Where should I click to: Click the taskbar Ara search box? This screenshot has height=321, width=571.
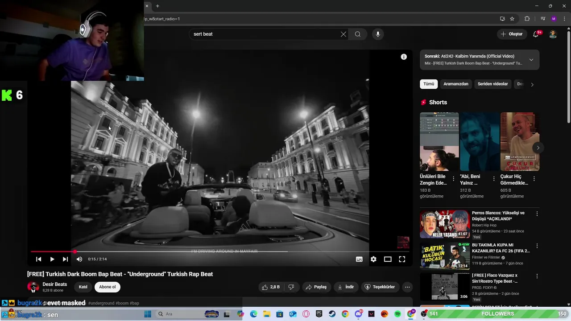coord(188,314)
